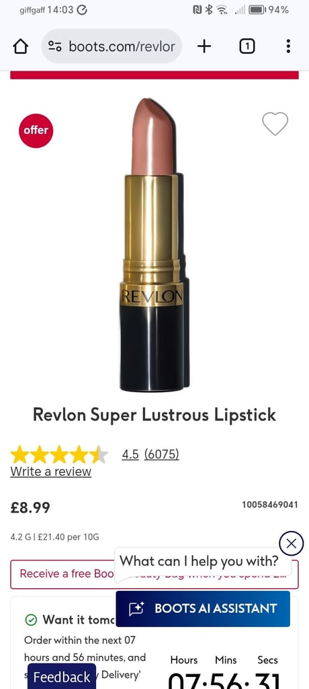Screen dimensions: 309x689
Task: Open the browser three-dot menu
Action: click(x=288, y=46)
